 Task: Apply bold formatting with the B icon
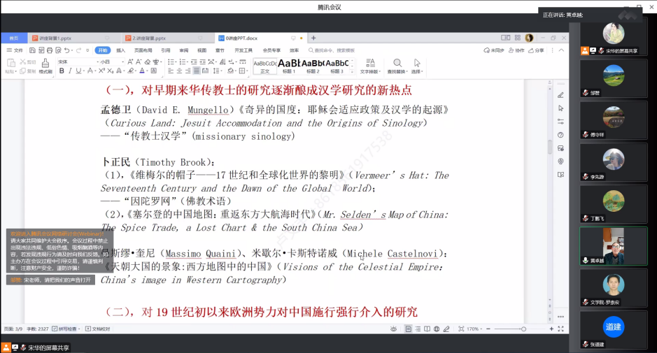coord(60,71)
